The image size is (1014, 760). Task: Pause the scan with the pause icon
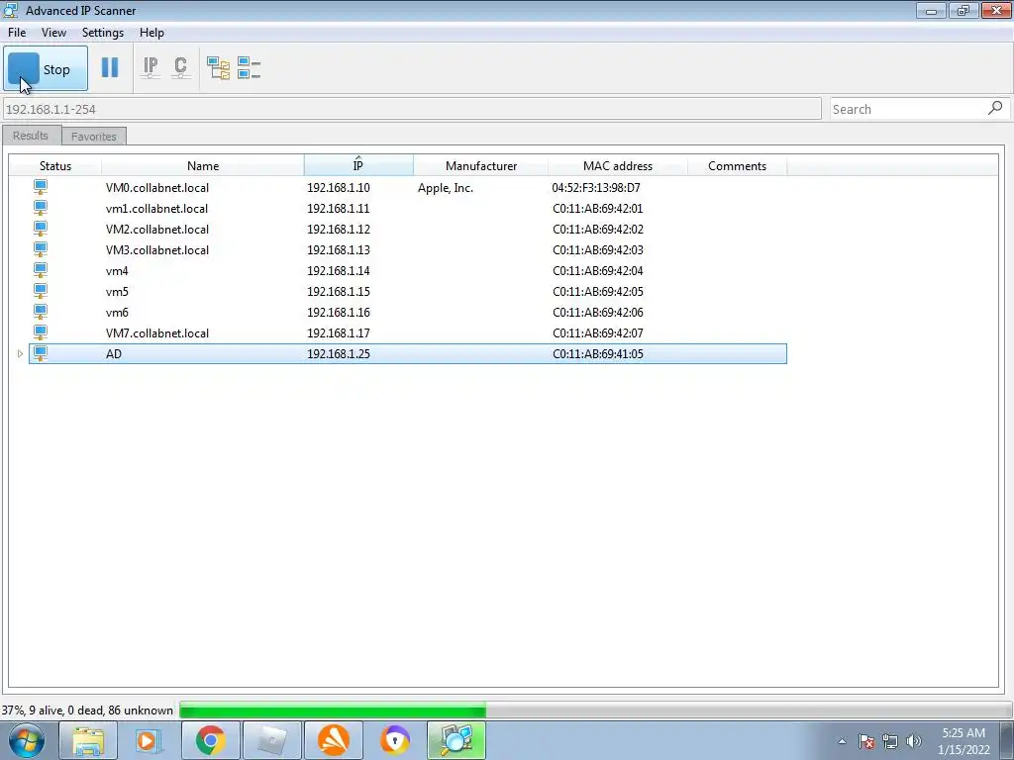110,67
